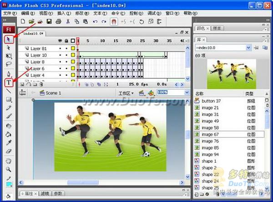Viewport: 273px width, 202px height.
Task: Click the Open folder toolbar icon
Action: [31, 21]
